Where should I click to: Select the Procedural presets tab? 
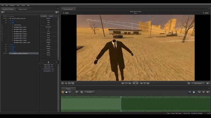pyautogui.click(x=44, y=16)
